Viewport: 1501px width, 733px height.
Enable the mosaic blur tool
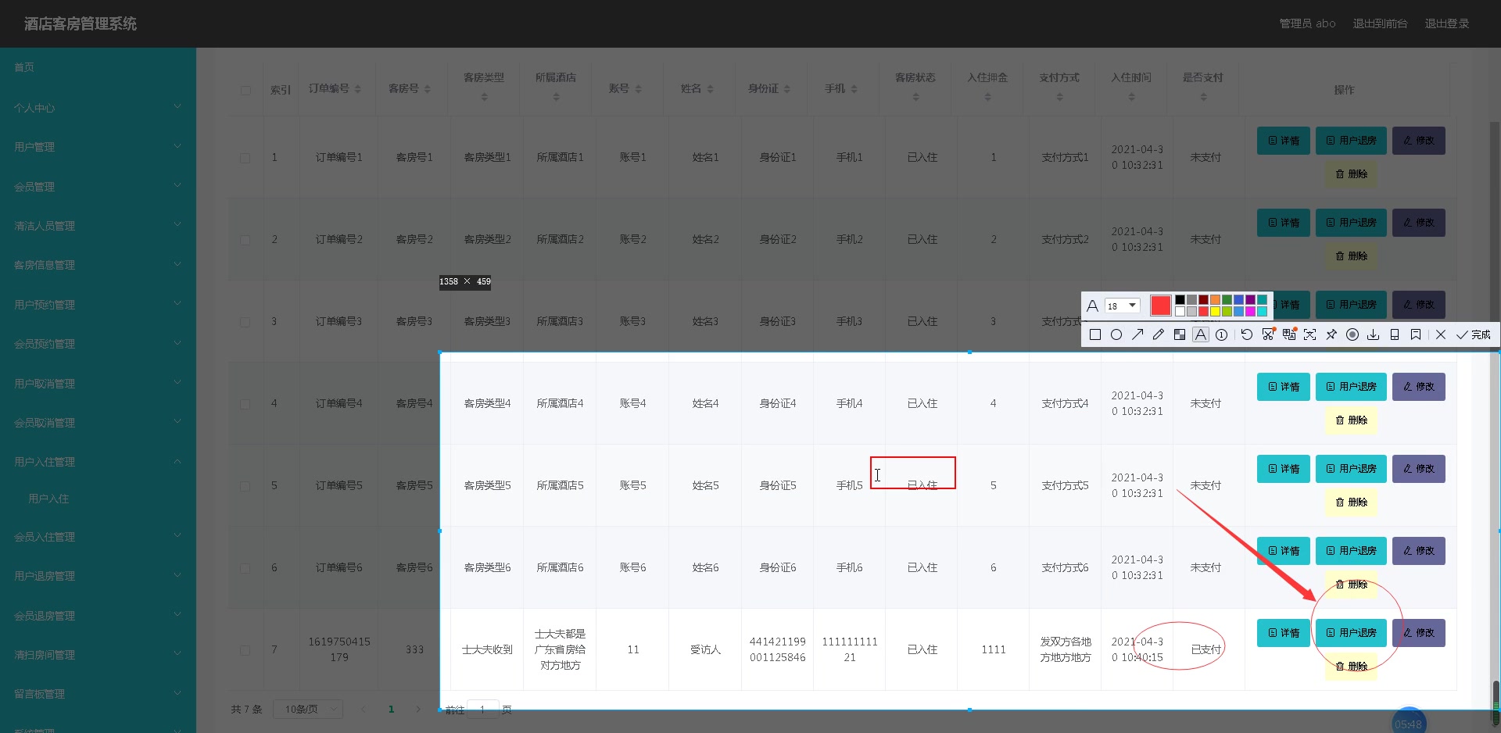pos(1179,334)
